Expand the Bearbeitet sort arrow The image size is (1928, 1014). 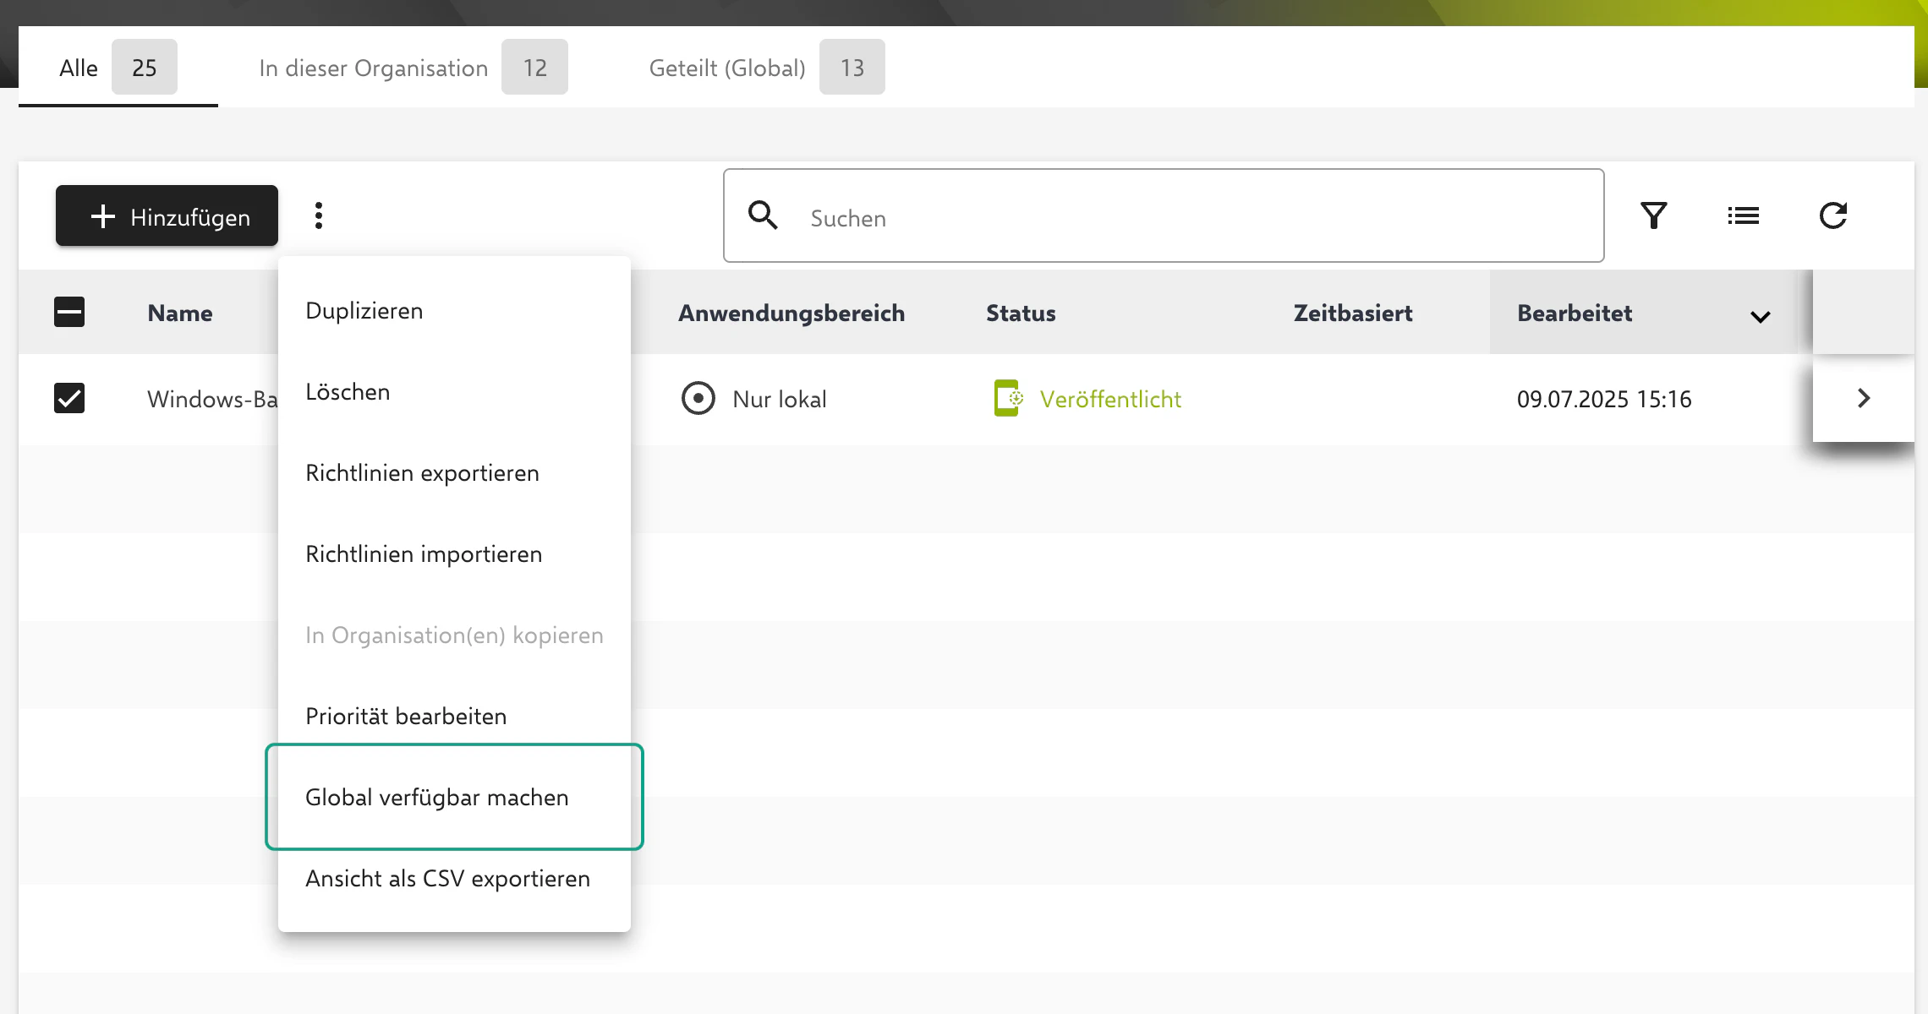pos(1761,317)
